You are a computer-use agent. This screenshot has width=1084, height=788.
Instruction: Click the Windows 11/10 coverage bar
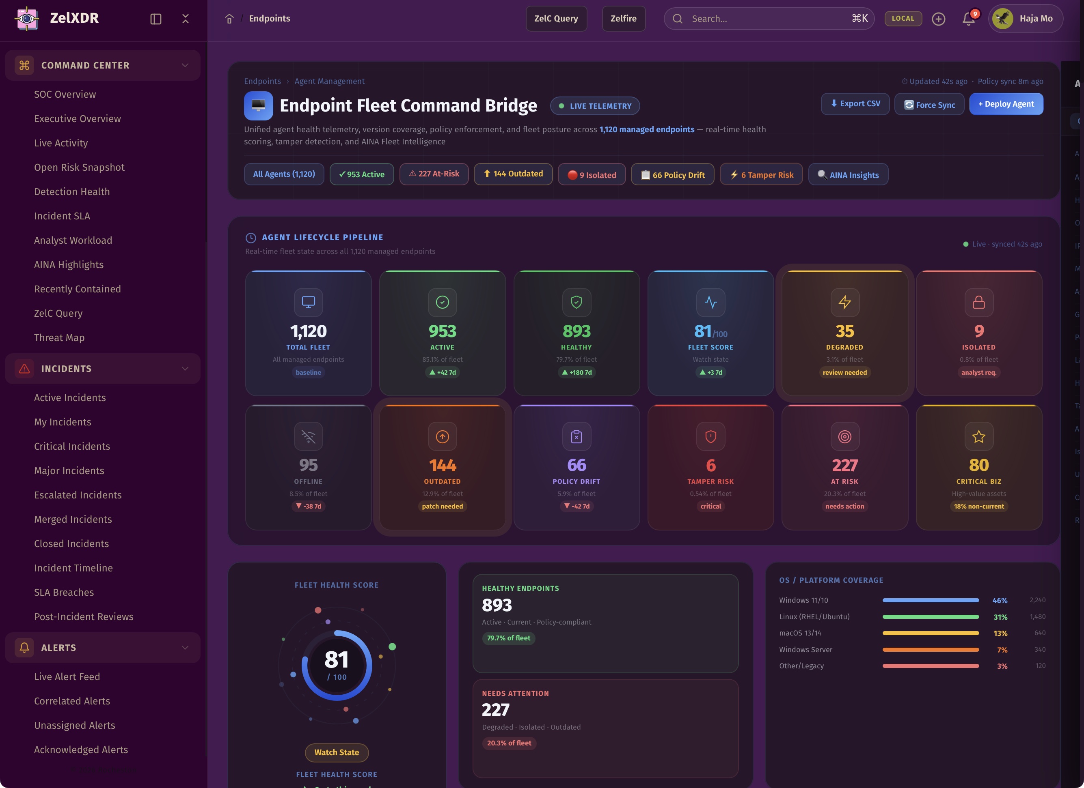930,600
